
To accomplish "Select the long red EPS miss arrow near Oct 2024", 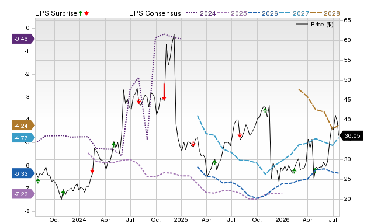I will point(164,92).
